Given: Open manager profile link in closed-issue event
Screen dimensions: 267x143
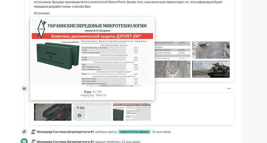Looking at the screenshot, I should [x=65, y=141].
